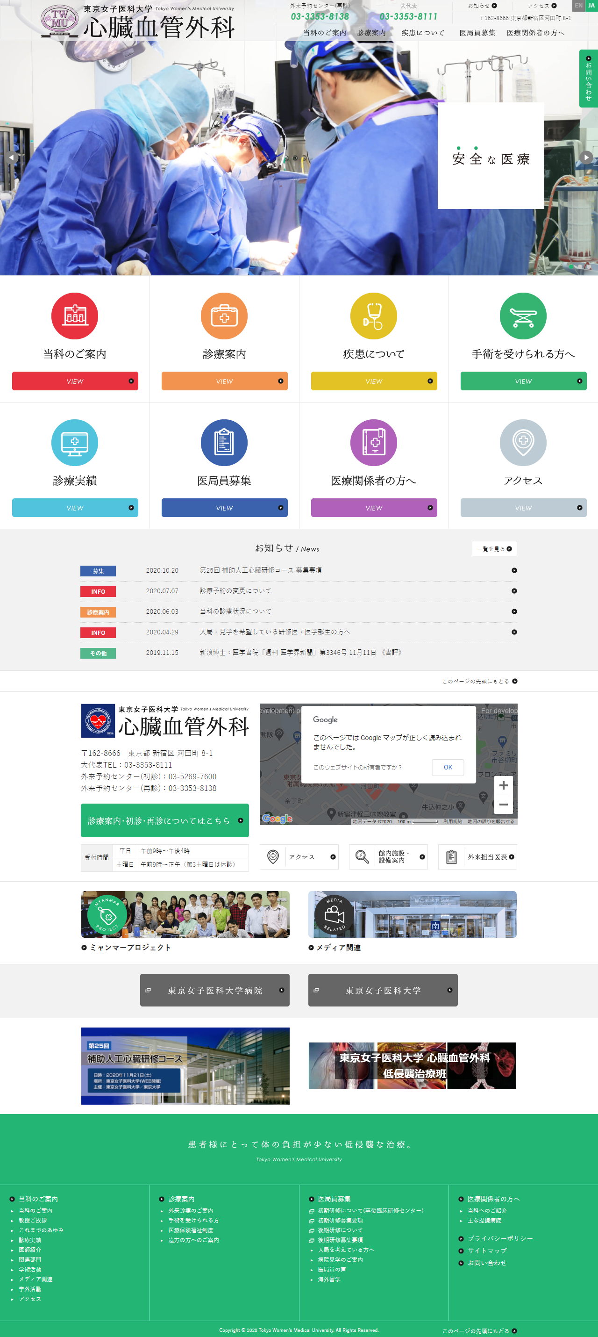This screenshot has height=1337, width=598.
Task: Click the orange VIEW button under 診療案内
Action: coord(224,381)
